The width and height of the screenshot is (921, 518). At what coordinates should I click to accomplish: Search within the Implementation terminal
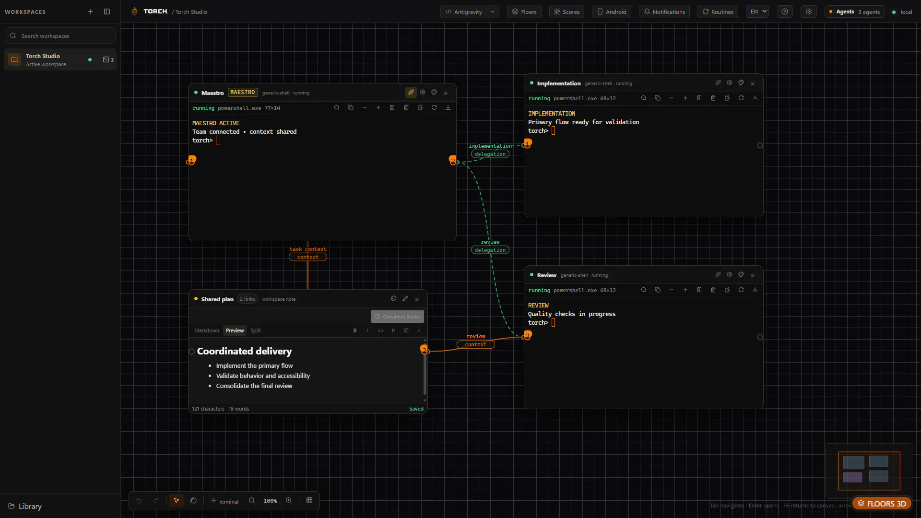[644, 98]
